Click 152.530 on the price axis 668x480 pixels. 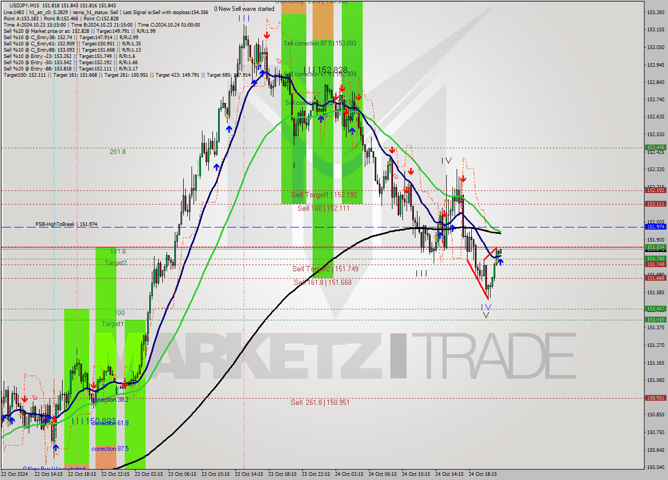click(655, 135)
